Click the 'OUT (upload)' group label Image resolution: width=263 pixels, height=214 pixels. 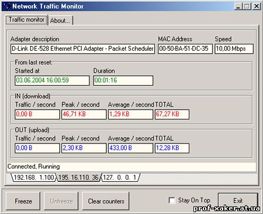32,130
